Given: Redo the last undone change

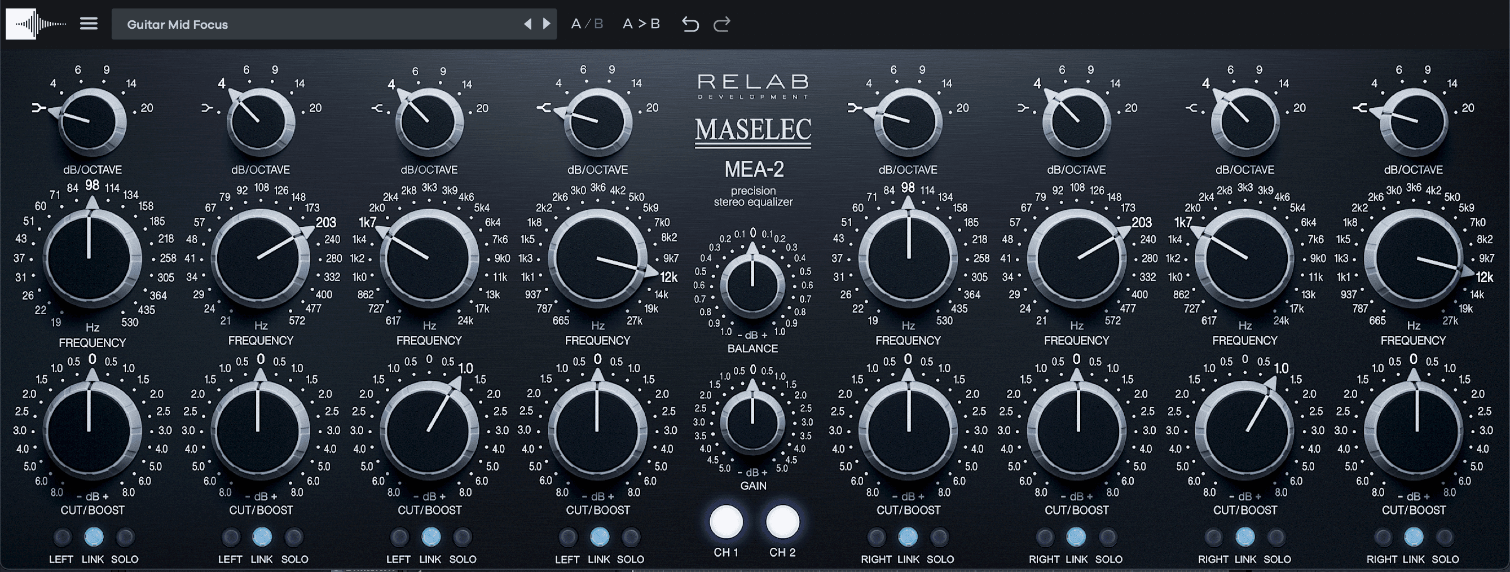Looking at the screenshot, I should [x=721, y=24].
